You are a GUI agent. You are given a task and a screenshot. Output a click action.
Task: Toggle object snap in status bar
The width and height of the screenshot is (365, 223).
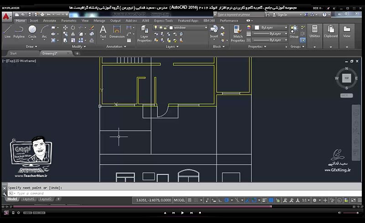click(x=254, y=200)
